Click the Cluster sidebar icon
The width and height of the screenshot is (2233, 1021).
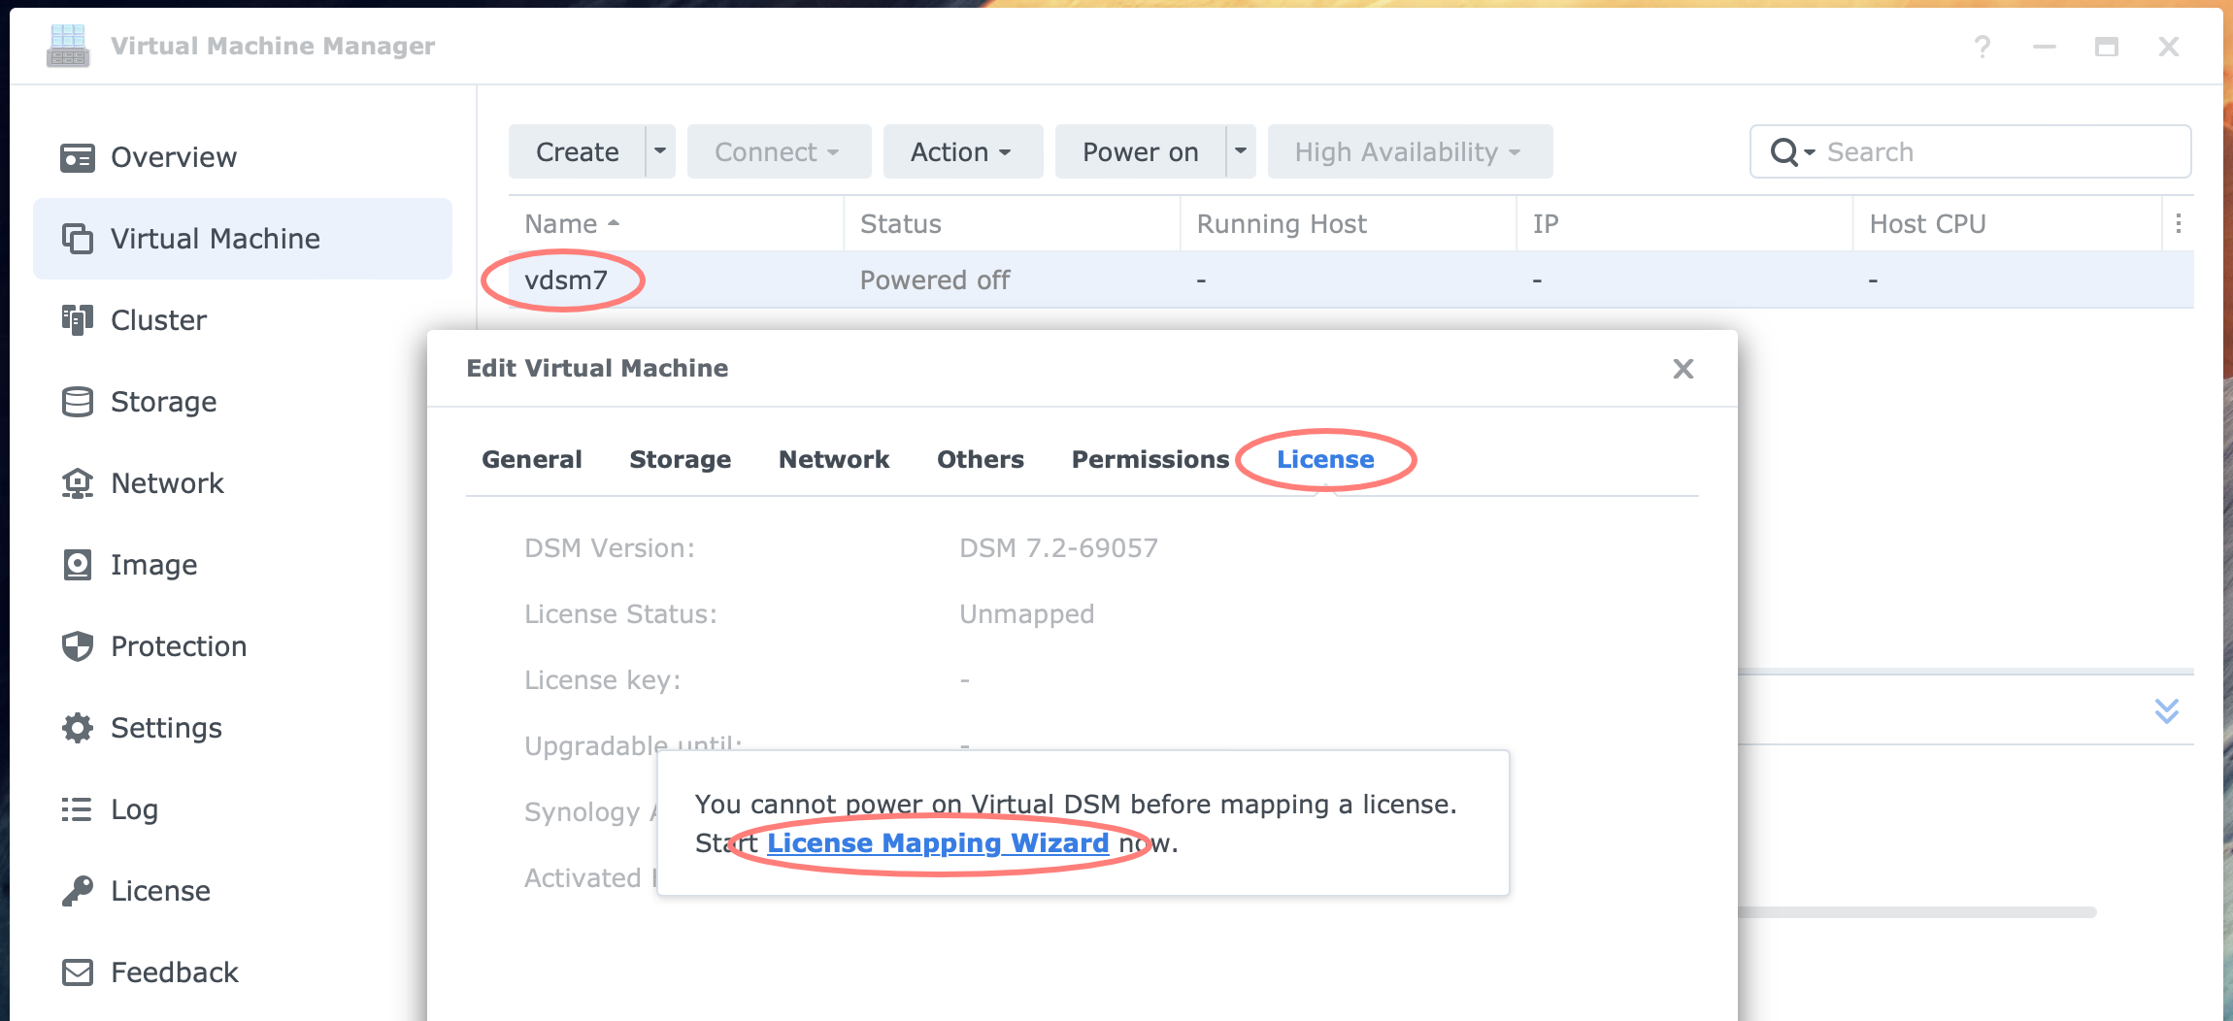coord(78,320)
